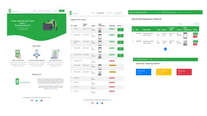Open the payment proof thumbnail for Juli 2021

point(100,30)
